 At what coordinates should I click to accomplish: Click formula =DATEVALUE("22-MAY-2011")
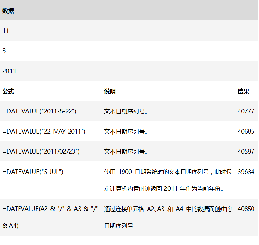[x=44, y=132]
